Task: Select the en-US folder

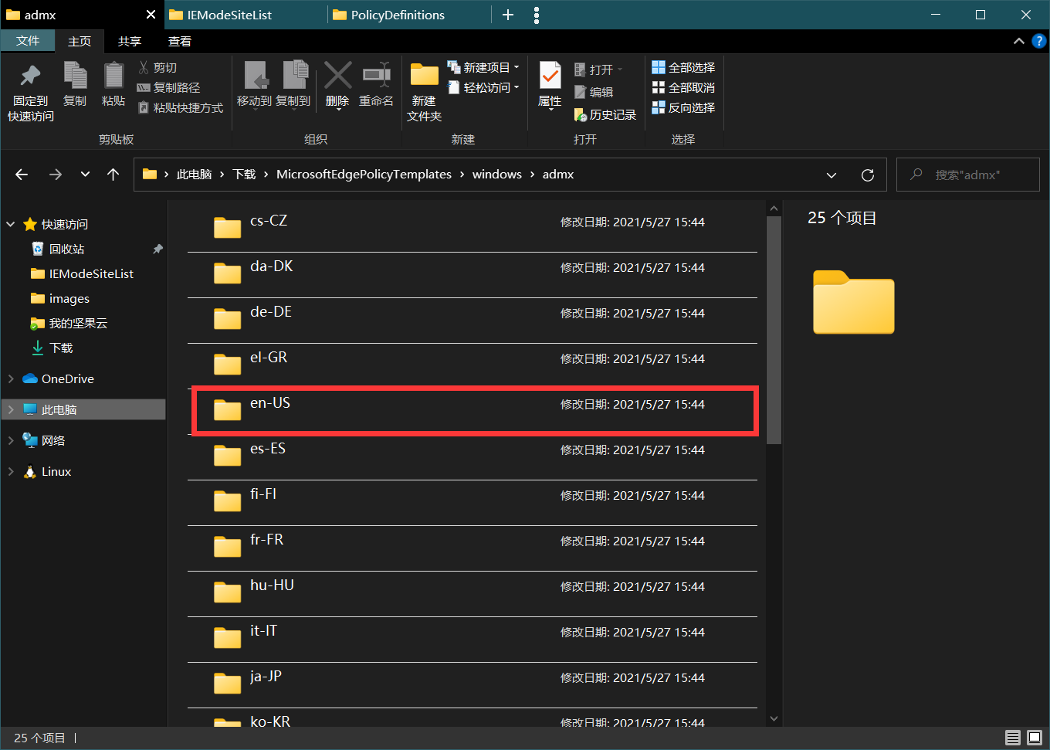Action: (x=472, y=412)
